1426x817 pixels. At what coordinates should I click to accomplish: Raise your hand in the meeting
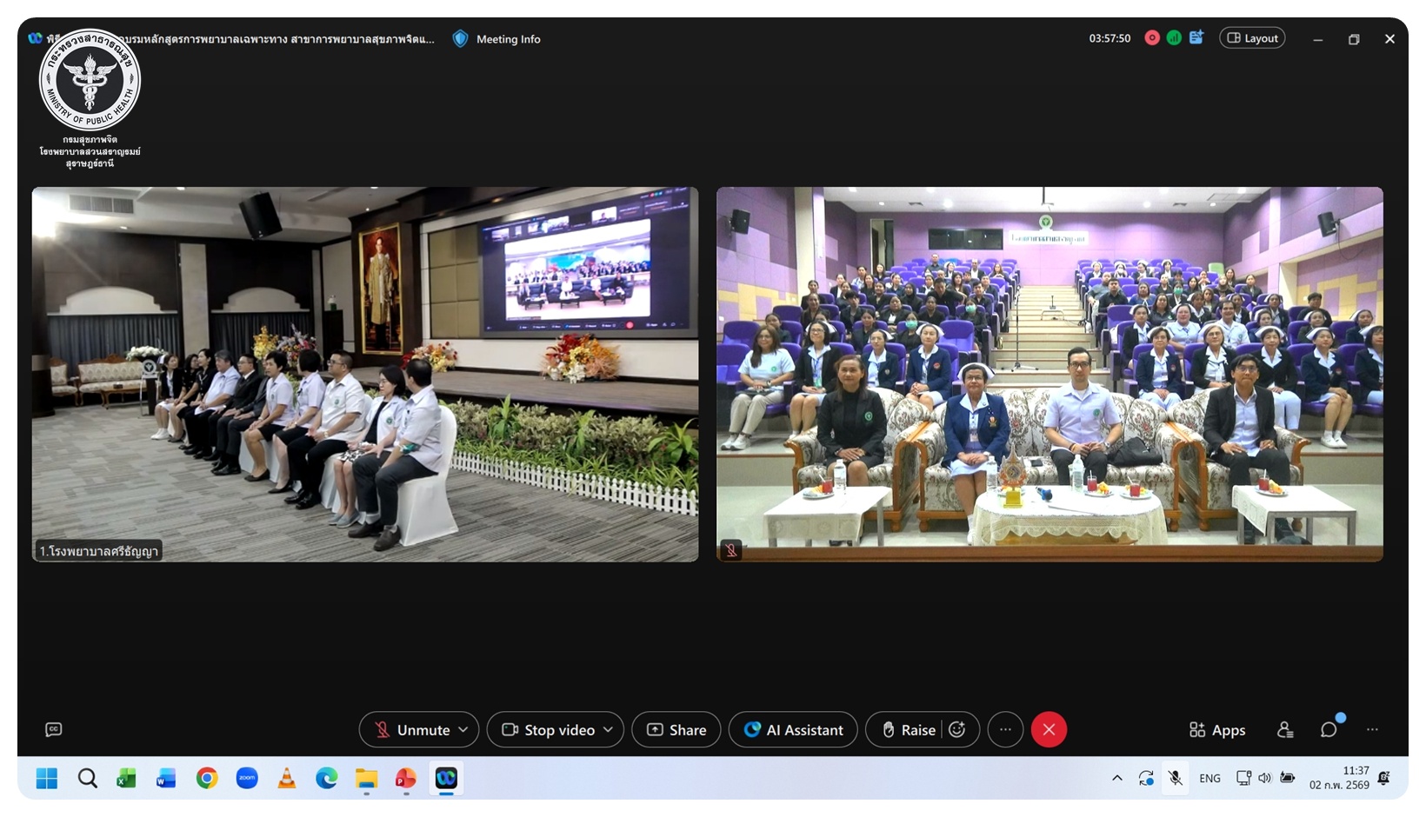tap(909, 730)
